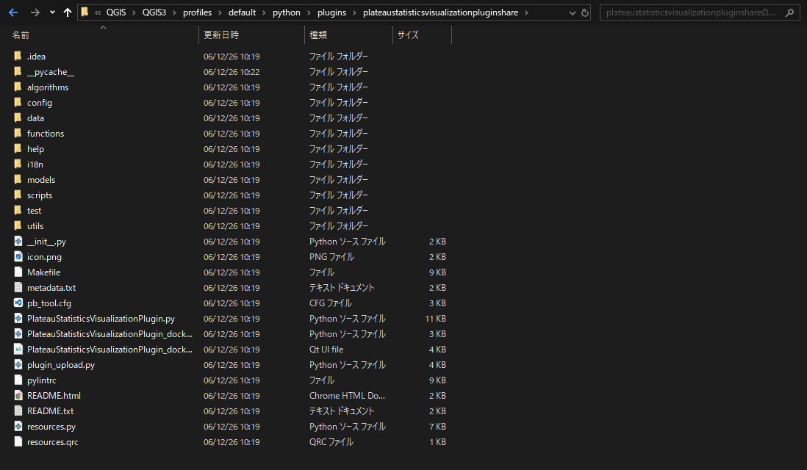Select the algorithms folder icon

click(18, 87)
